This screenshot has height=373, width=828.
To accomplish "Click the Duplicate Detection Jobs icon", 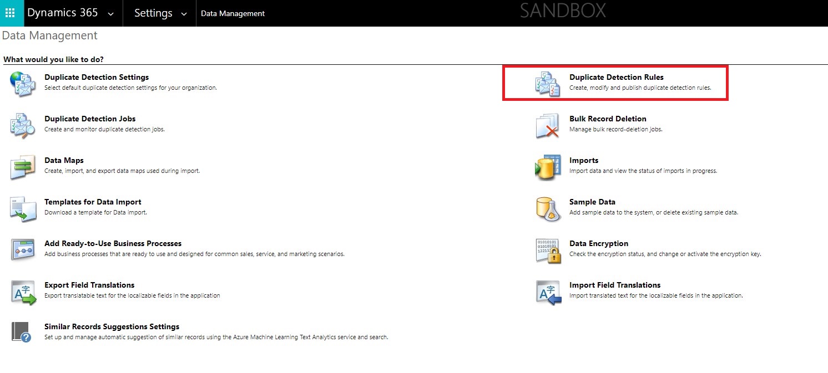I will click(23, 126).
